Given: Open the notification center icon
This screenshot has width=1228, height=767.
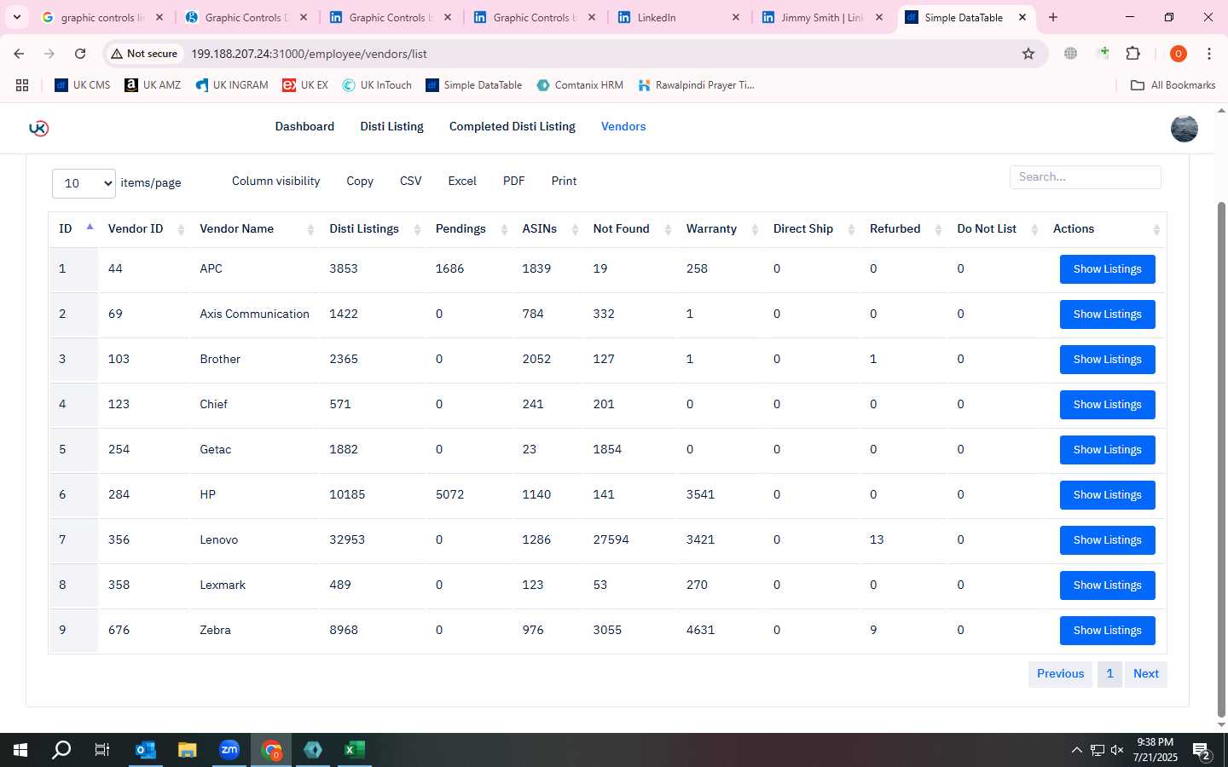Looking at the screenshot, I should tap(1202, 752).
